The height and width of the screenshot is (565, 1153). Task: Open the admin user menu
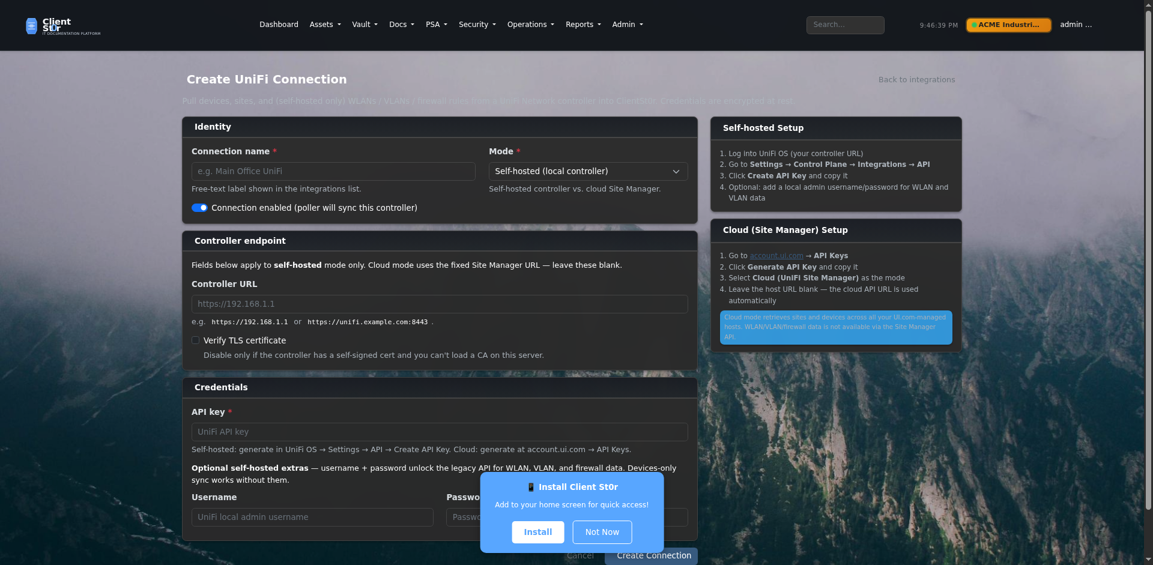[x=1076, y=25]
